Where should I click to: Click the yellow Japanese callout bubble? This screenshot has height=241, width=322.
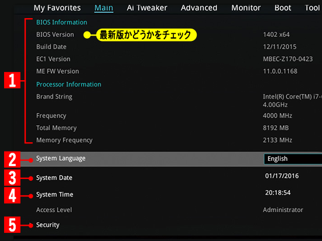click(146, 35)
